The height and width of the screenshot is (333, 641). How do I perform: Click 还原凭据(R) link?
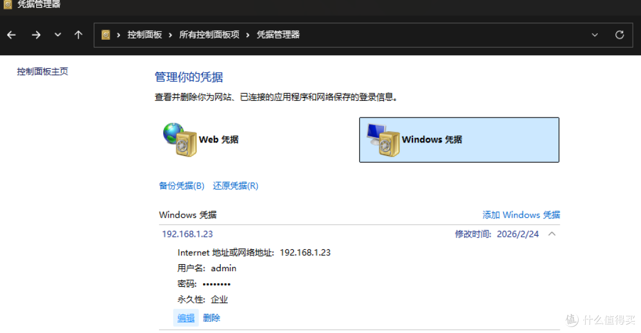click(236, 186)
